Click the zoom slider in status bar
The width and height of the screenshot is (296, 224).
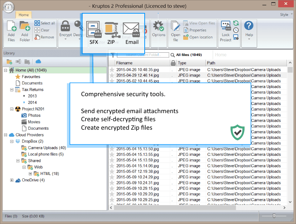point(274,216)
